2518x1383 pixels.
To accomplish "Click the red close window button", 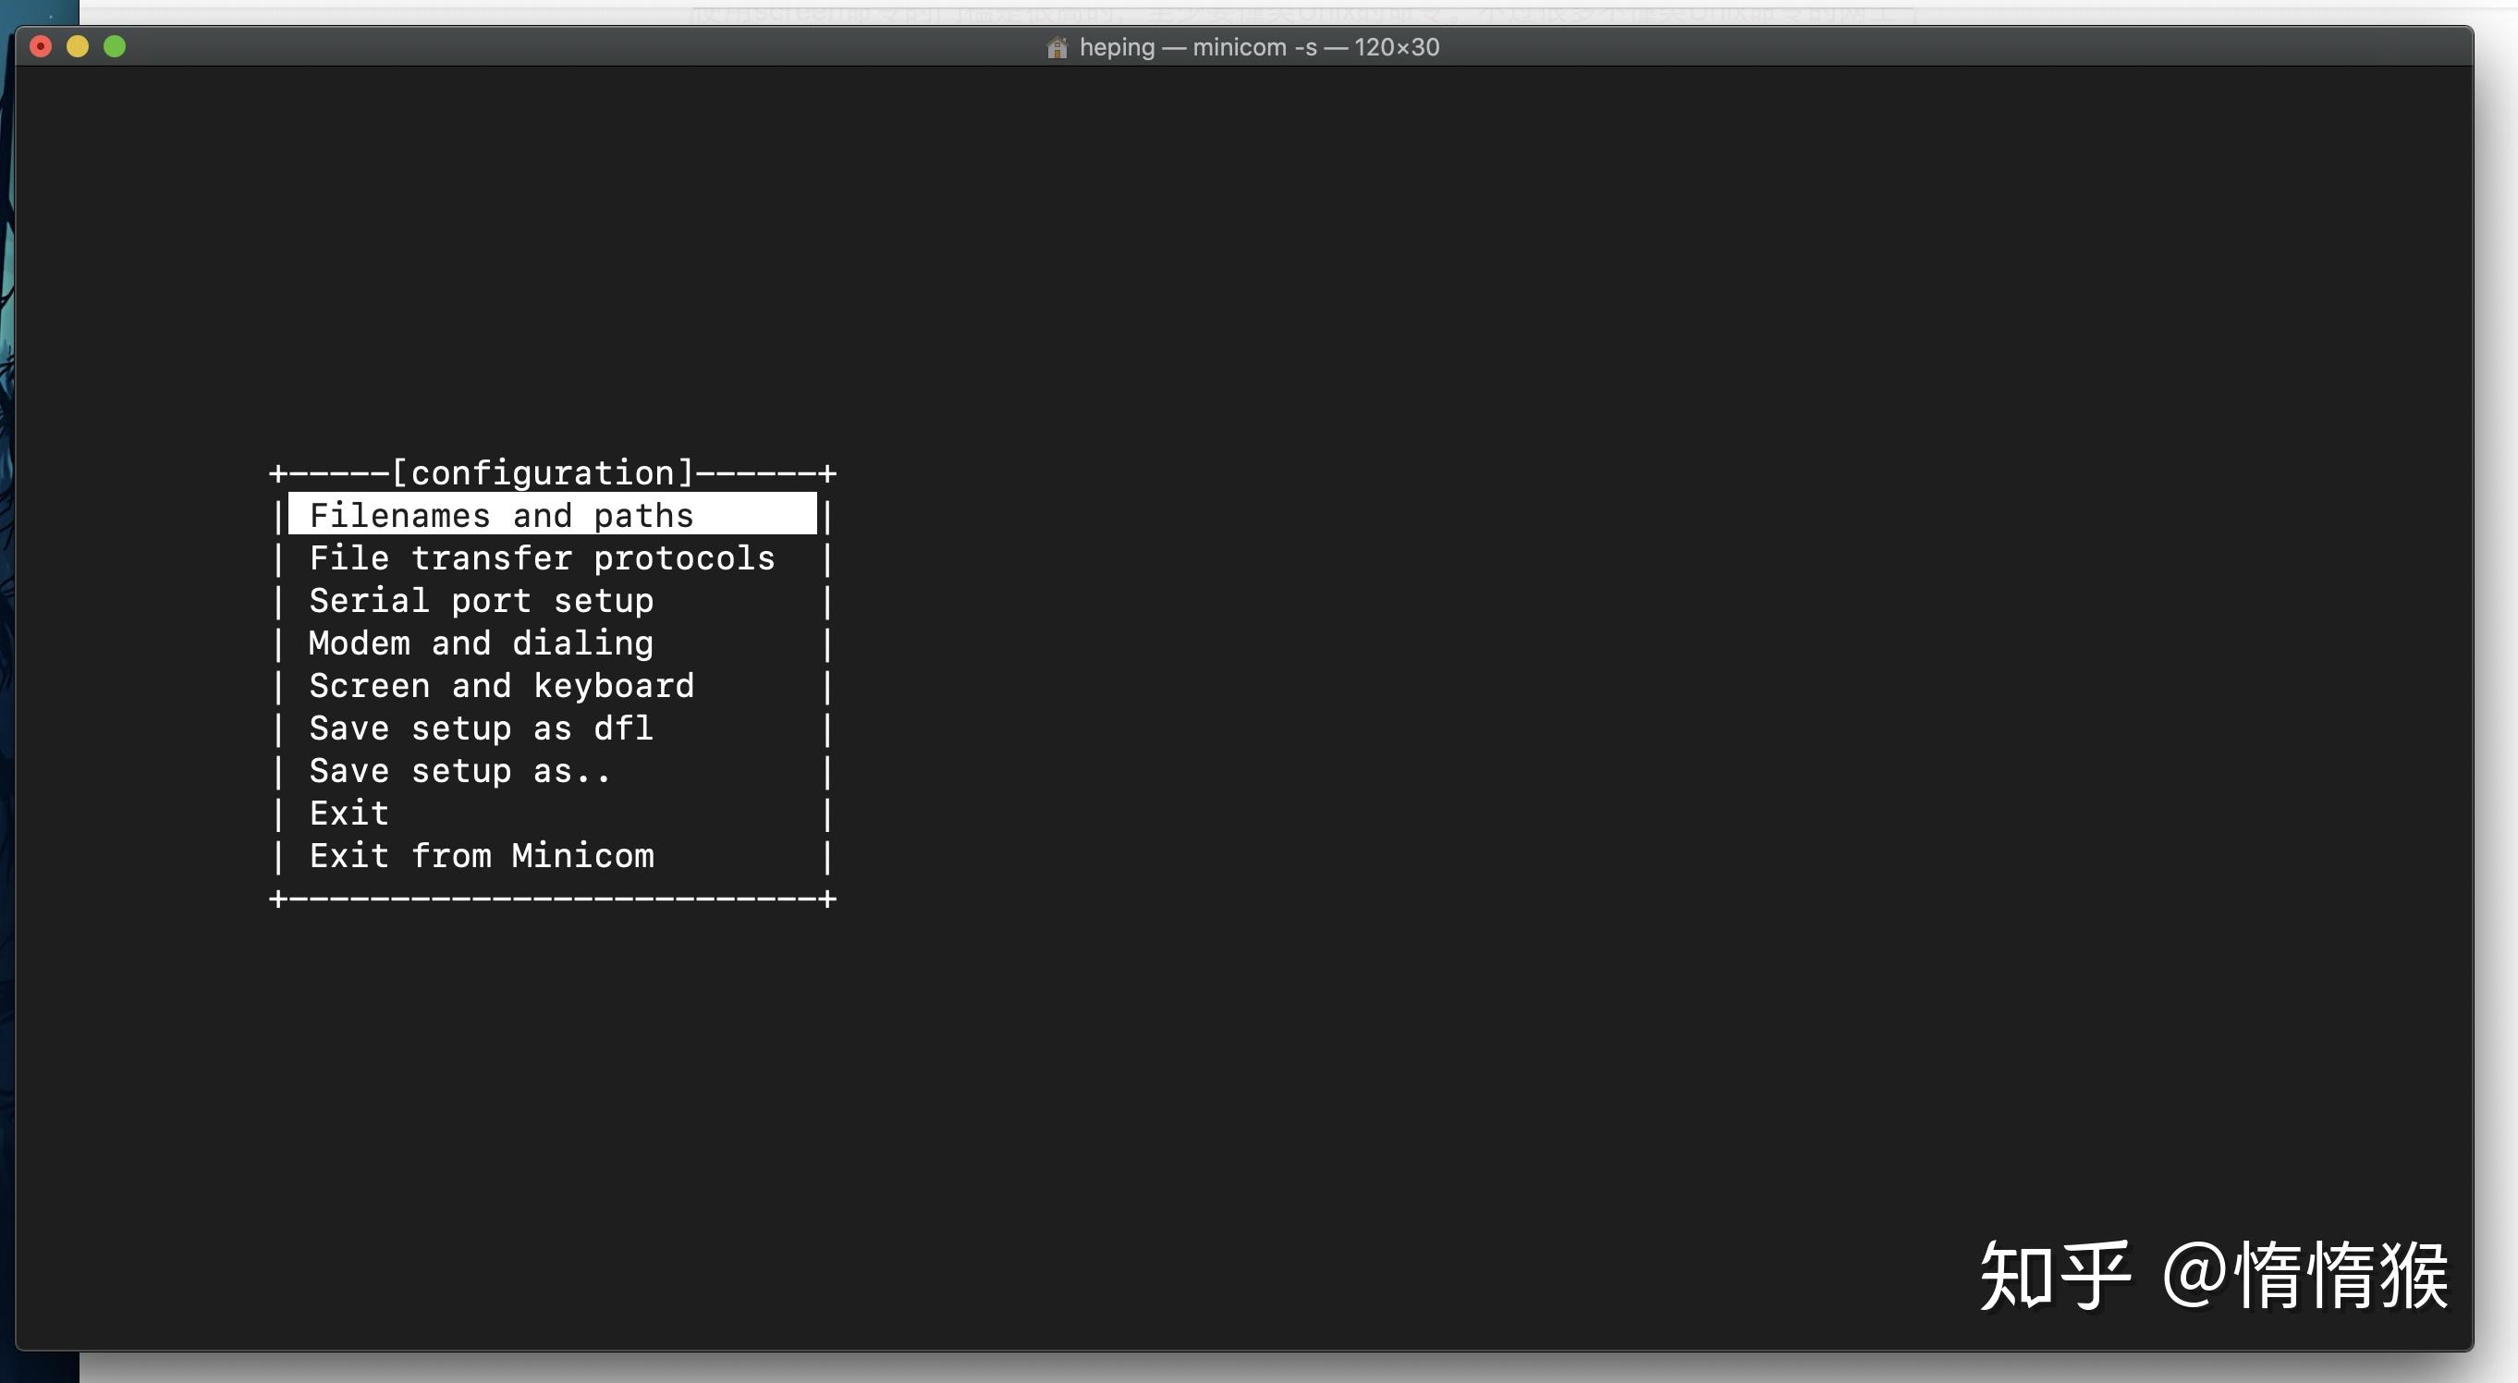I will pyautogui.click(x=41, y=46).
